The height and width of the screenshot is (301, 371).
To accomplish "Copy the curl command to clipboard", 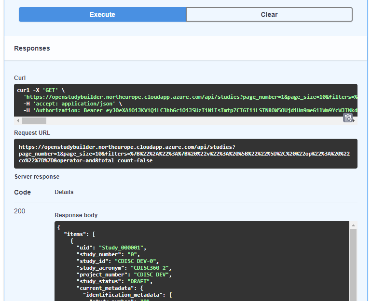I will click(x=348, y=118).
